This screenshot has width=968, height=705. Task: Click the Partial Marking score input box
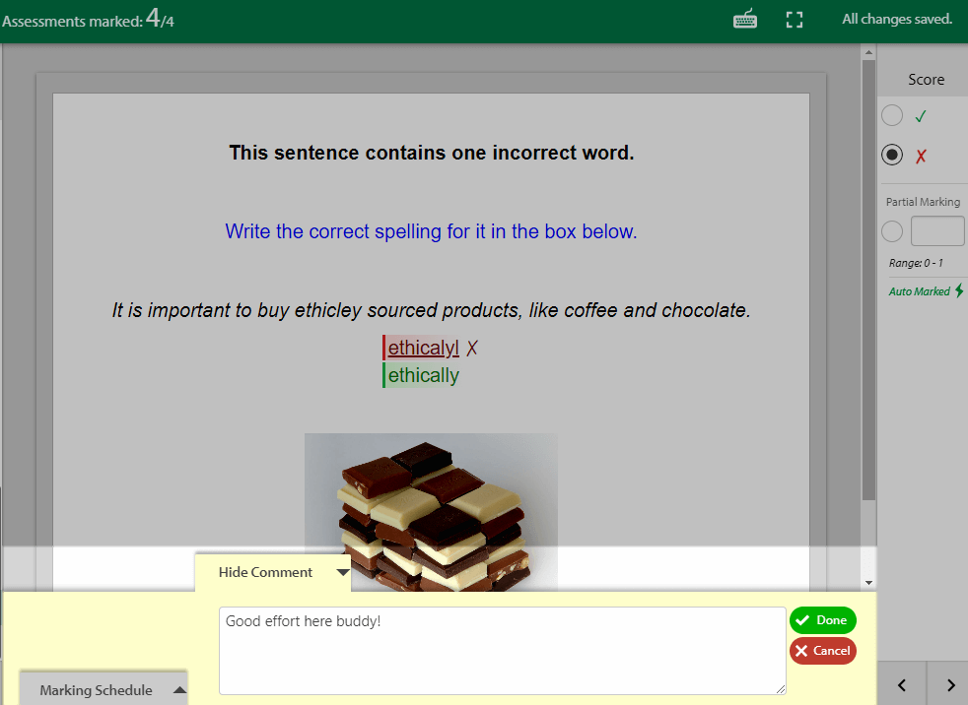click(937, 231)
